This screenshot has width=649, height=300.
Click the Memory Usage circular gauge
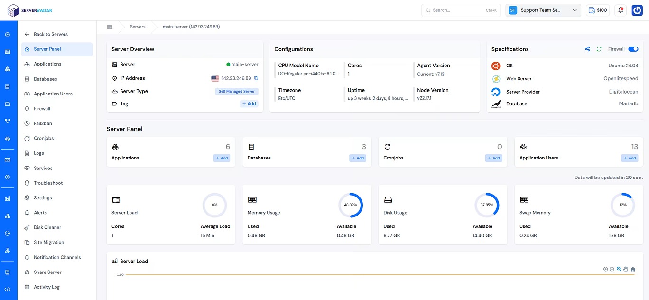(x=351, y=205)
